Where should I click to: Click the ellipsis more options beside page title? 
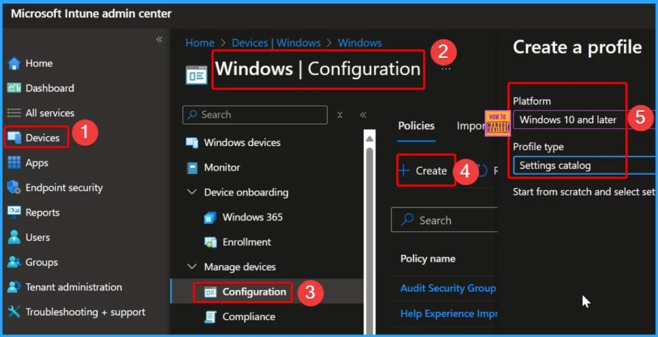pyautogui.click(x=446, y=69)
